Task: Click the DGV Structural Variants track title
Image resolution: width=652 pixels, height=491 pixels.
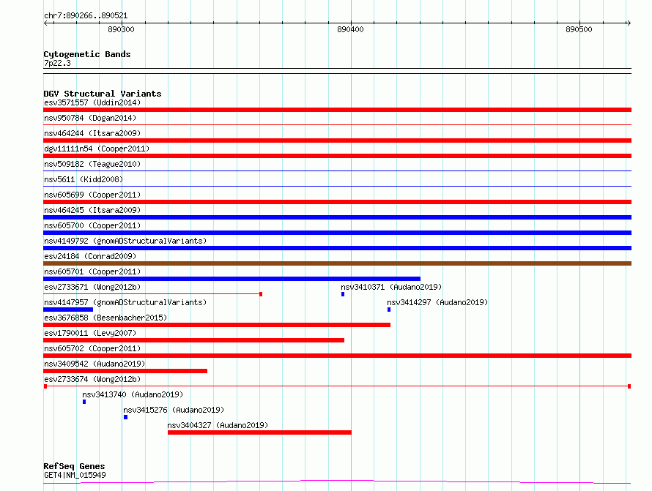Action: coord(103,94)
